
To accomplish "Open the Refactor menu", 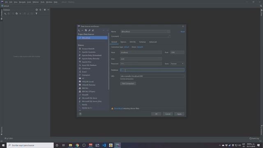I will tap(36, 2).
